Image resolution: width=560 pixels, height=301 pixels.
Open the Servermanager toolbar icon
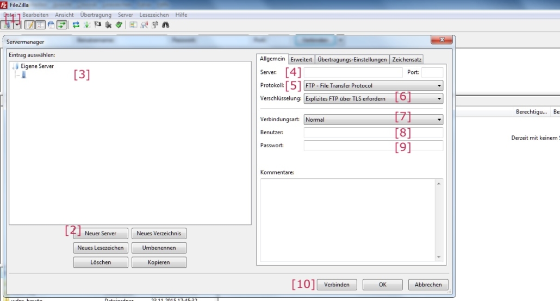pyautogui.click(x=7, y=25)
